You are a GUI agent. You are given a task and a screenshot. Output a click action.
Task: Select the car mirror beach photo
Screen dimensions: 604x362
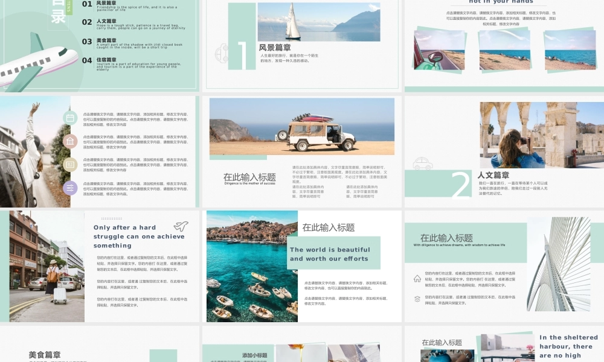(x=439, y=50)
